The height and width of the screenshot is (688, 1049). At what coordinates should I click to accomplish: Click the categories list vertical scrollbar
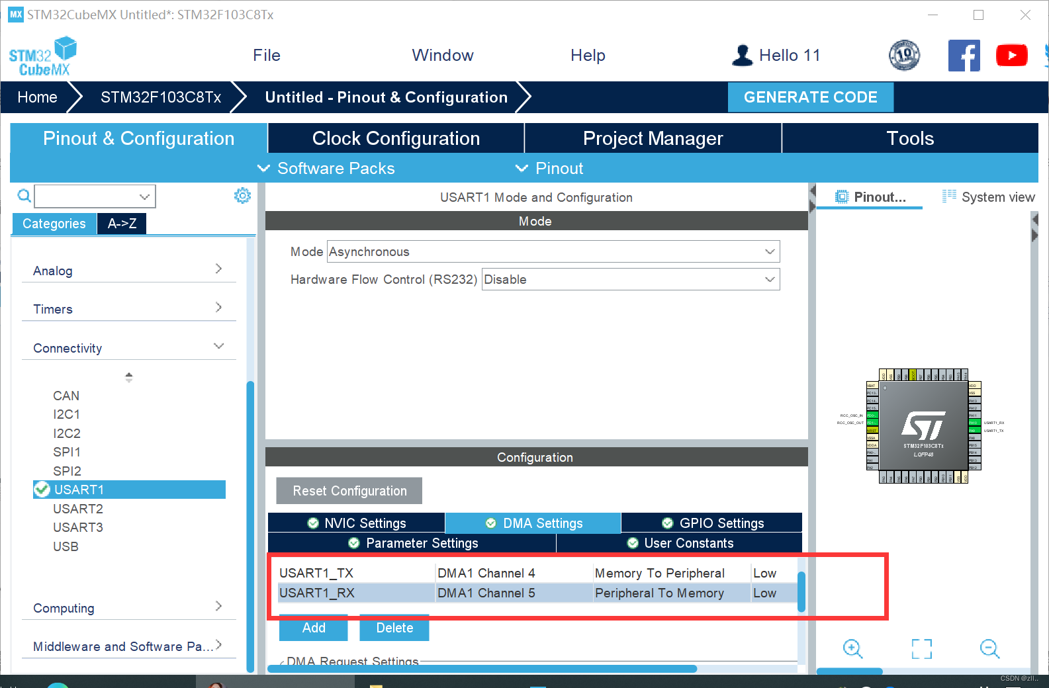pyautogui.click(x=250, y=526)
